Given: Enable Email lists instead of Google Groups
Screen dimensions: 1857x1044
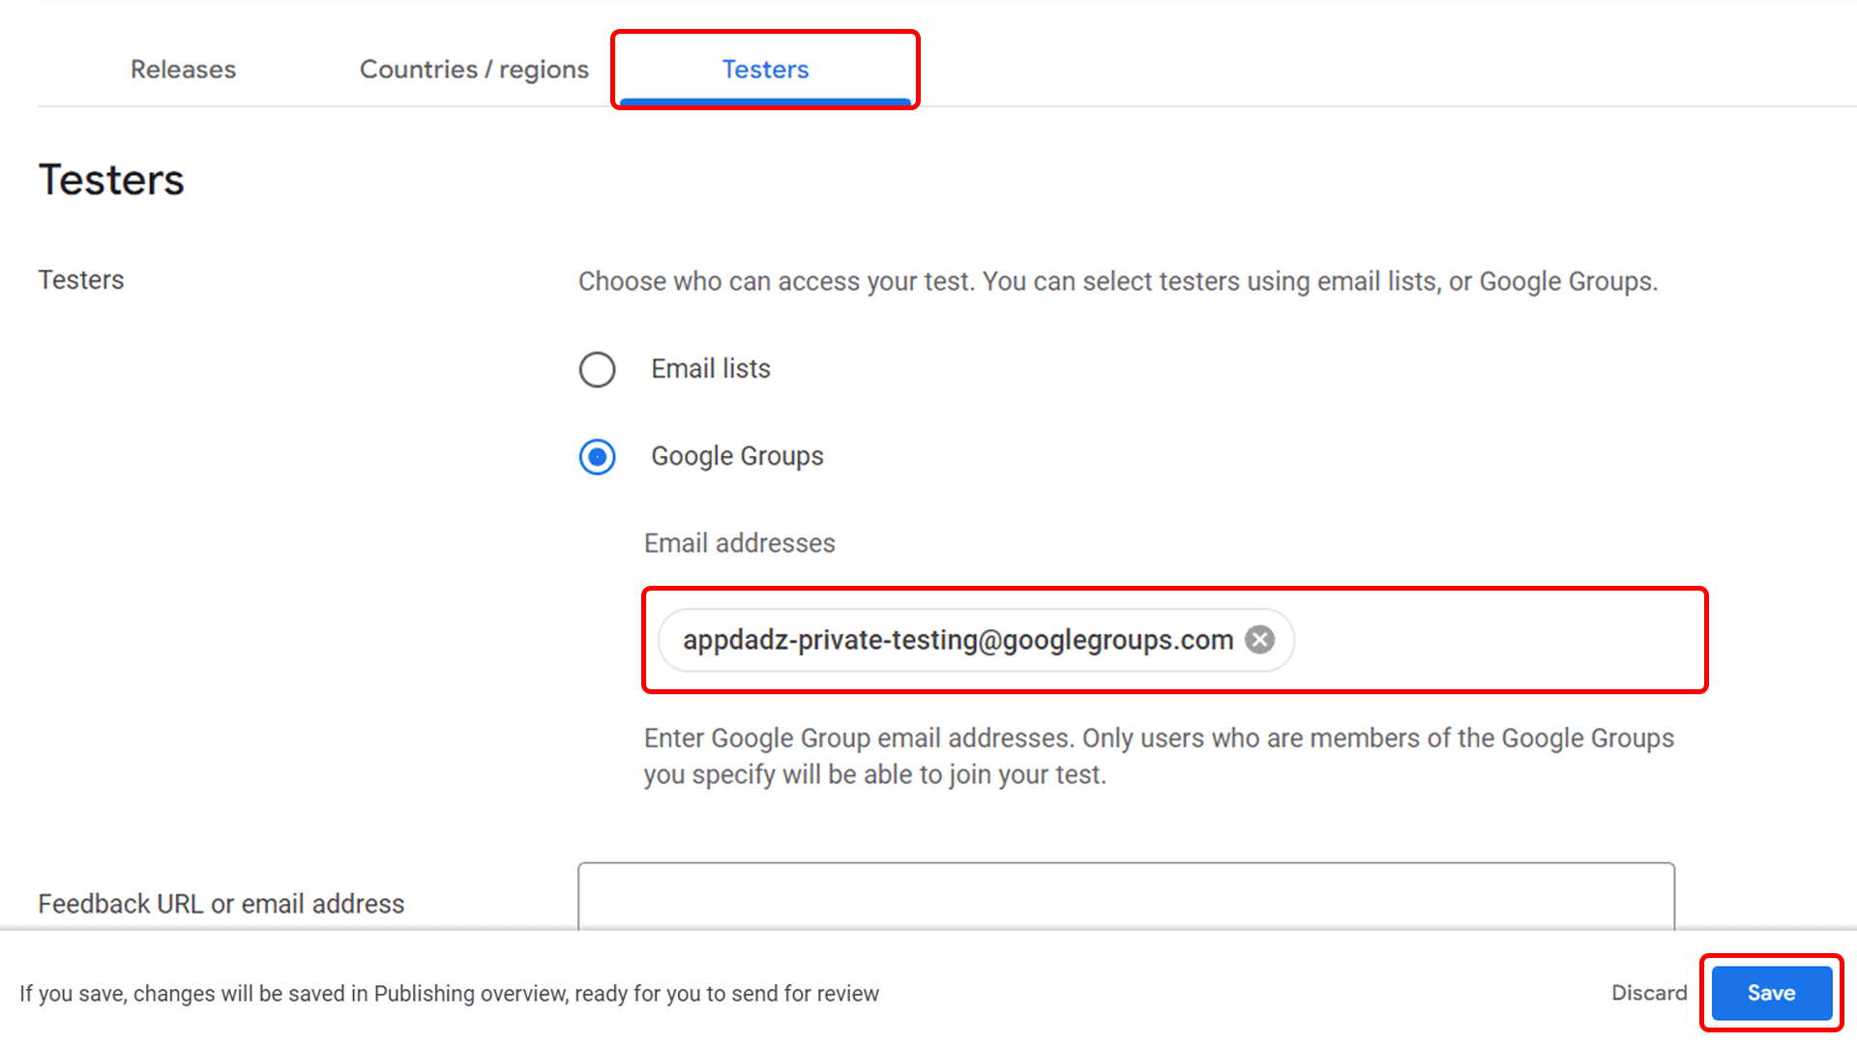Looking at the screenshot, I should click(597, 368).
